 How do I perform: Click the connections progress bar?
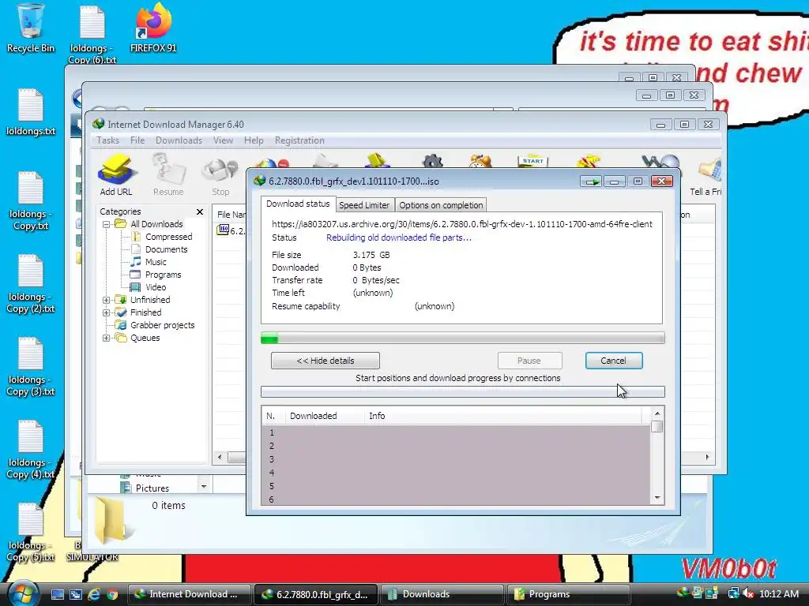coord(463,391)
